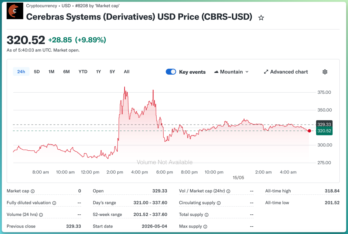The image size is (348, 234).
Task: Switch chart to YTD range
Action: click(83, 72)
